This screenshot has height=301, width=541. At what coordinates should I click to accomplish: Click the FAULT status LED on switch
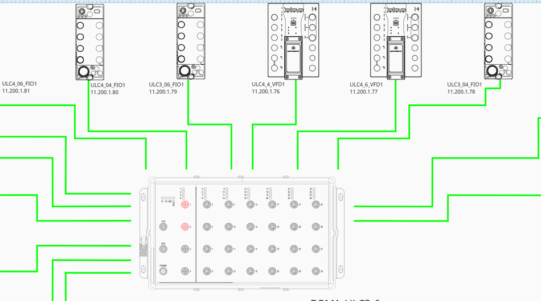[173, 198]
